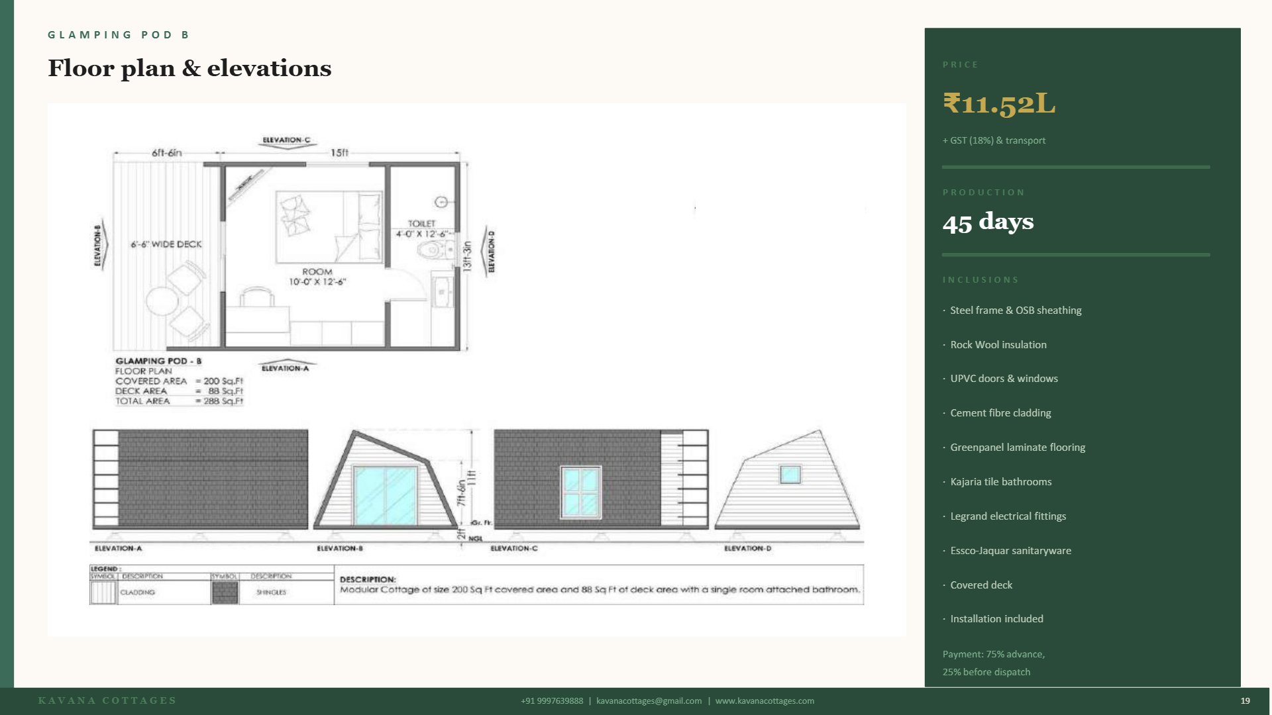This screenshot has height=715, width=1272.
Task: Click the Elevation-D small window
Action: pos(790,474)
